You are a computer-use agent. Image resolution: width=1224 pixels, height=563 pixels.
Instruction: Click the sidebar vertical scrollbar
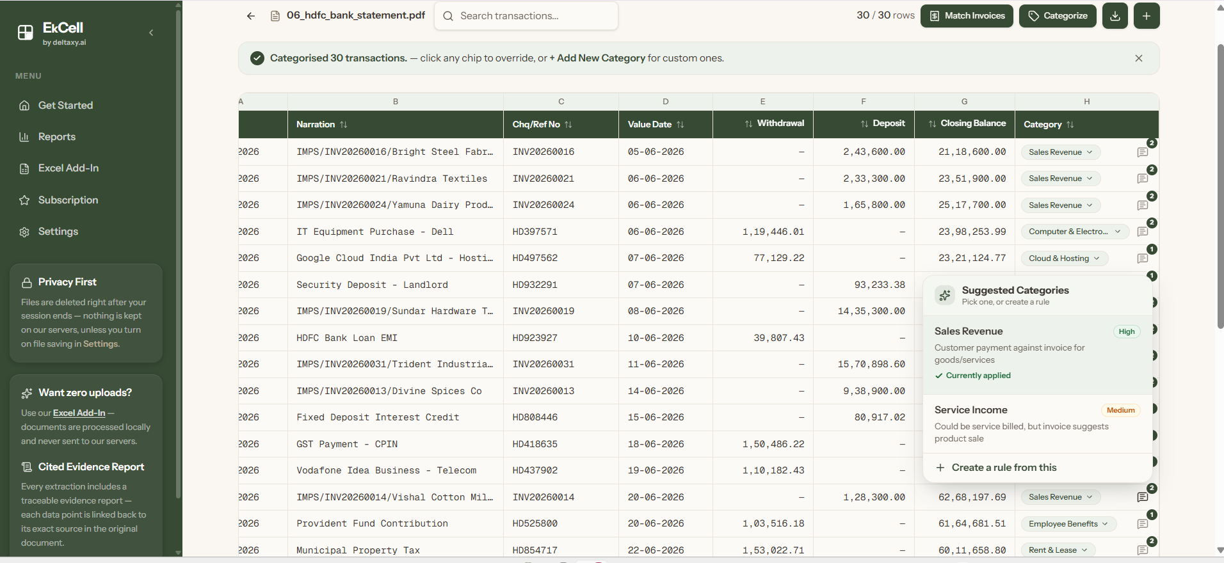point(178,253)
